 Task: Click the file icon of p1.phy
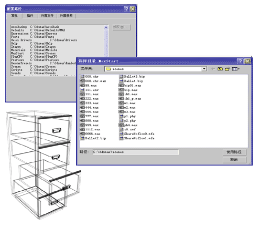pos(121,116)
